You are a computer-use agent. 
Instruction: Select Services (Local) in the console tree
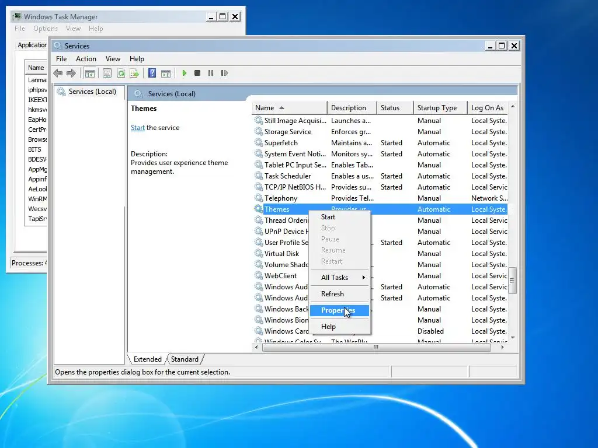tap(92, 92)
